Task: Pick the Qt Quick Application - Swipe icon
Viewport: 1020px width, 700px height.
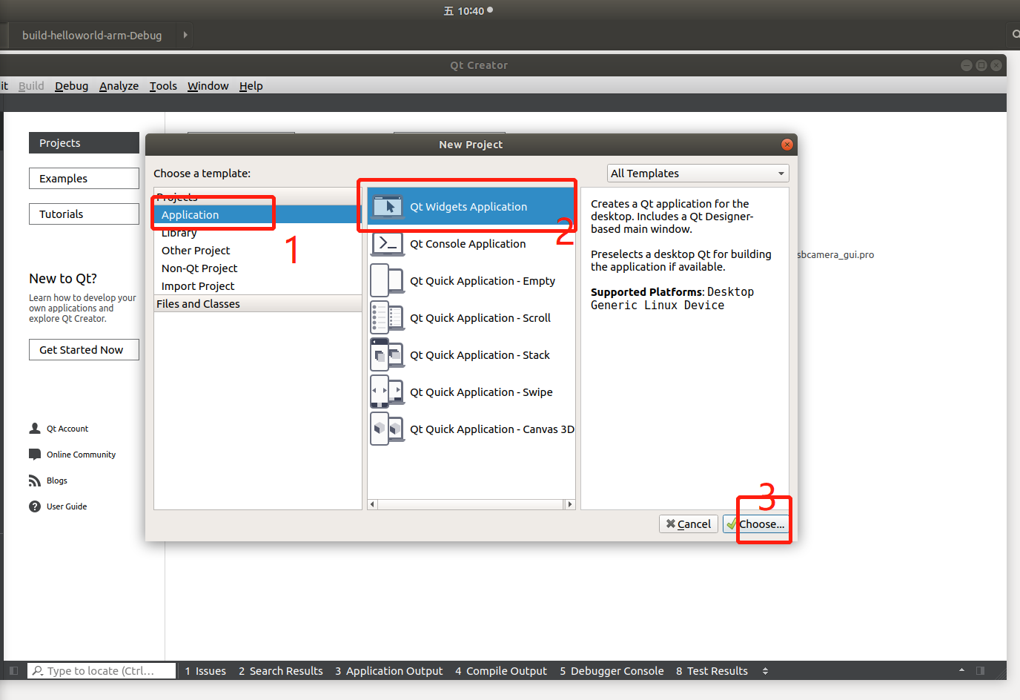Action: coord(388,392)
